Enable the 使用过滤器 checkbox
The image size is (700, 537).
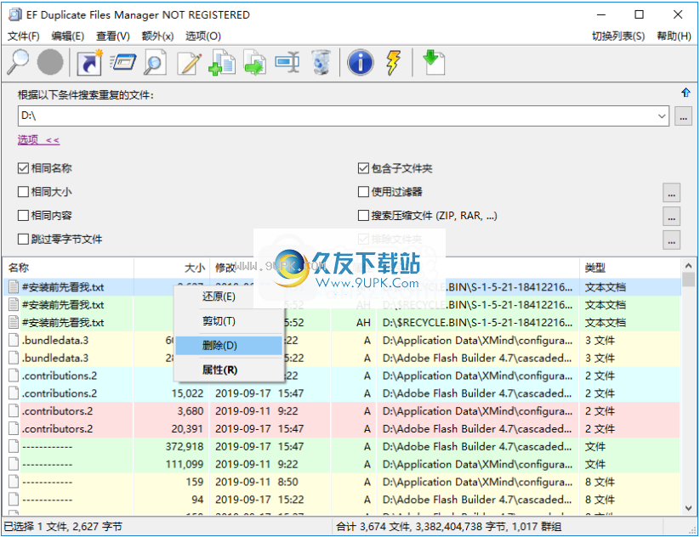[363, 192]
